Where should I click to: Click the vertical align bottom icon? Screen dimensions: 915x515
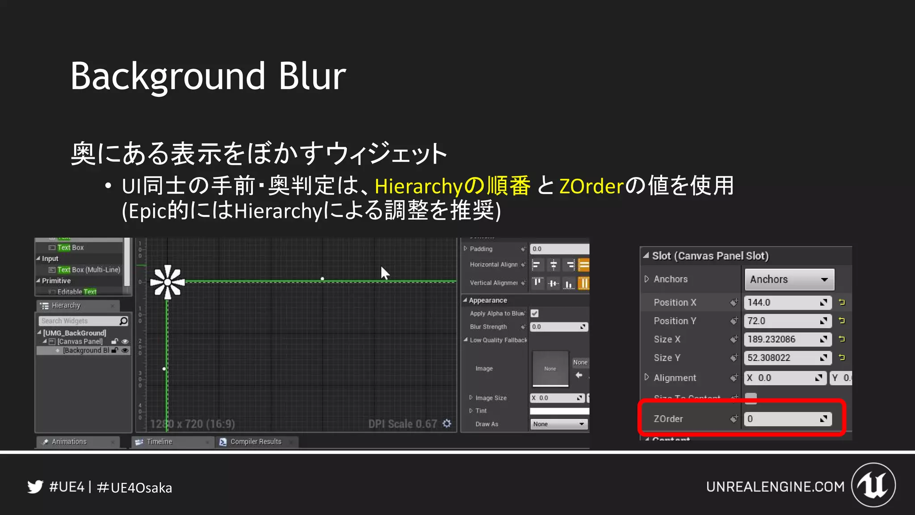569,283
